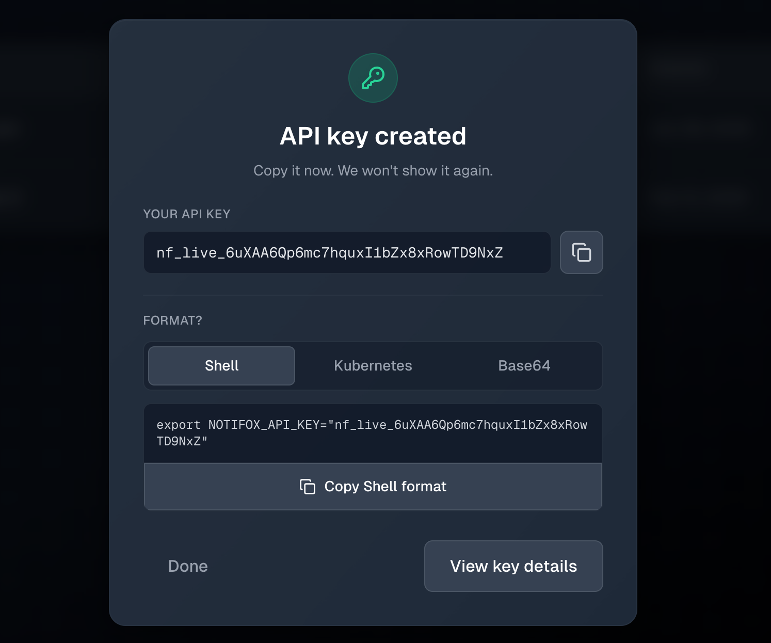The width and height of the screenshot is (771, 643).
Task: Click the green key icon at top
Action: point(373,78)
